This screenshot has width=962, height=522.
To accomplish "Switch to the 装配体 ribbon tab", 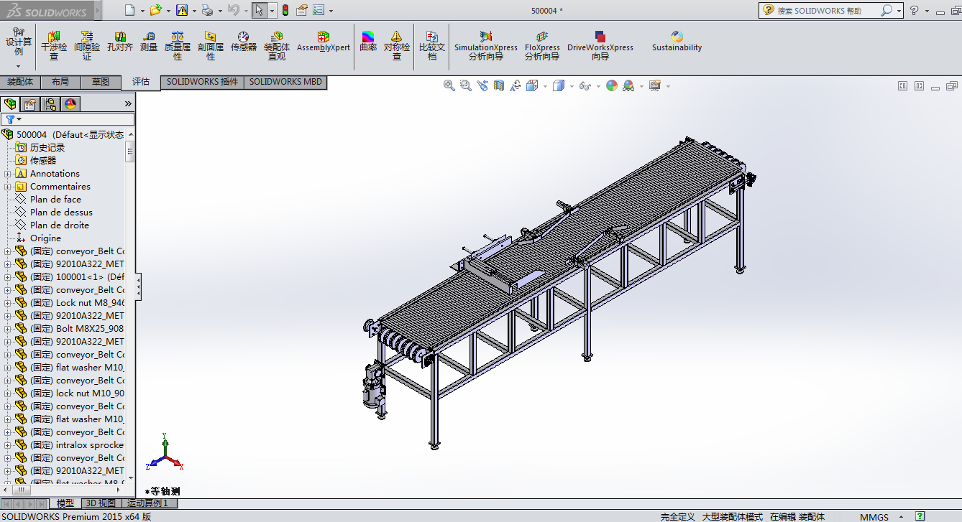I will [x=20, y=82].
